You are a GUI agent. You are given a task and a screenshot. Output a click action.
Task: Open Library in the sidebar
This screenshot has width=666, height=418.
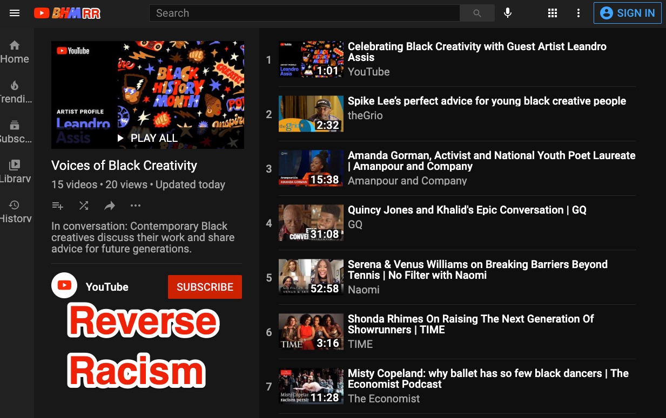[x=15, y=172]
